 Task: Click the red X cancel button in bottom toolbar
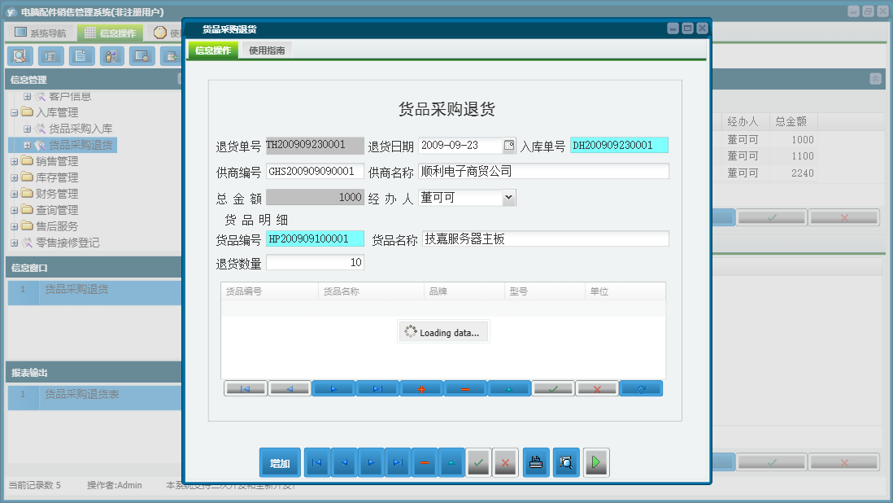[x=505, y=462]
